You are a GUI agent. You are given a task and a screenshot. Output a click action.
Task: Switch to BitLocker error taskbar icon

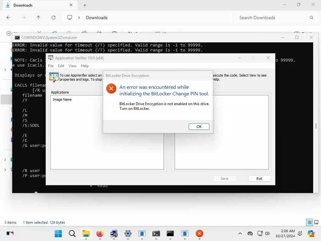pos(199,233)
